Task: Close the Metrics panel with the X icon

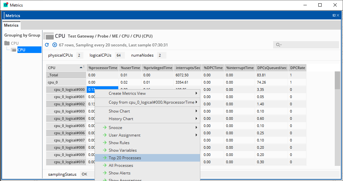Action: click(338, 15)
